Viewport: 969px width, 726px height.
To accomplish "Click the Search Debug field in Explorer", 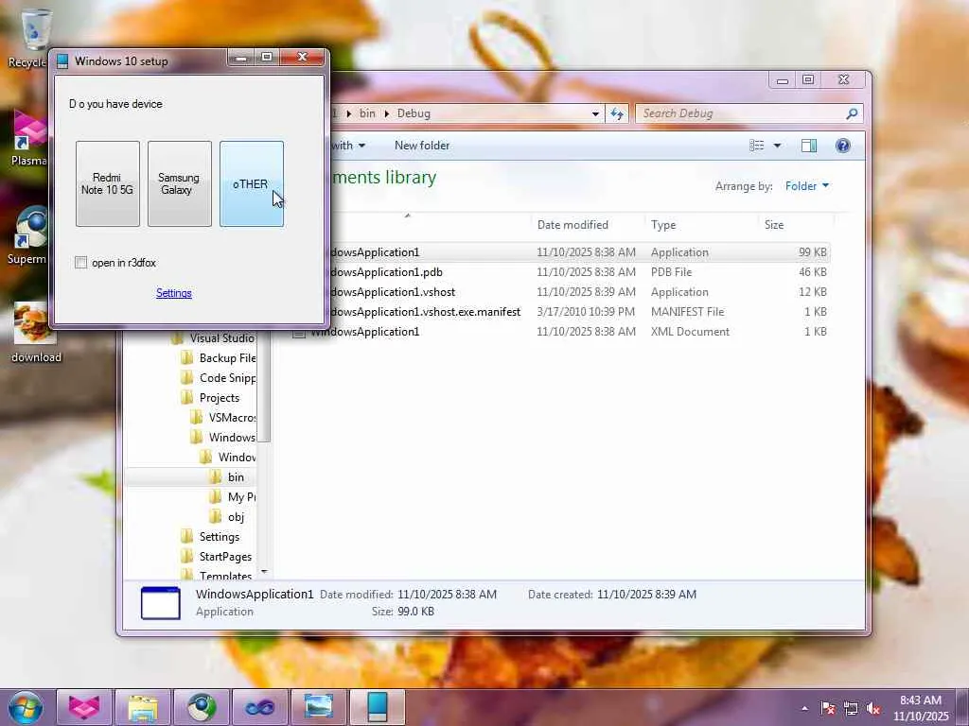I will click(742, 113).
